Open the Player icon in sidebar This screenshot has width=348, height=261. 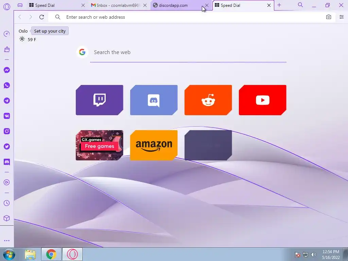7,182
